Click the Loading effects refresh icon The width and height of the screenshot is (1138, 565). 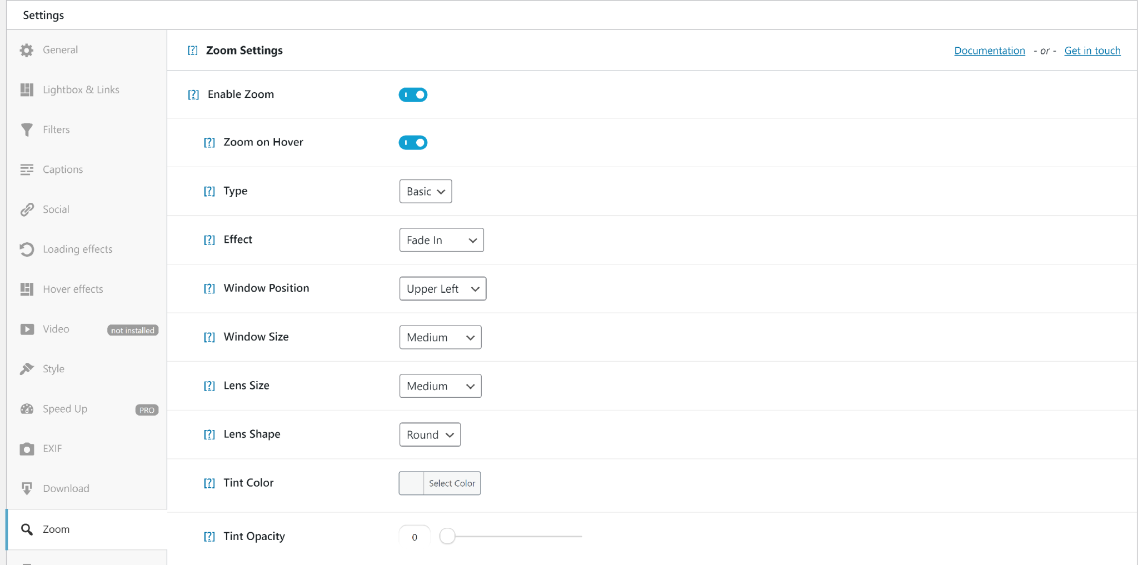(x=27, y=249)
